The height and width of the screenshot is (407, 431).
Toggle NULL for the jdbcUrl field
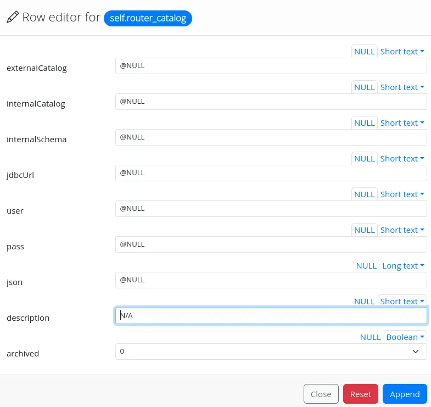[x=364, y=159]
